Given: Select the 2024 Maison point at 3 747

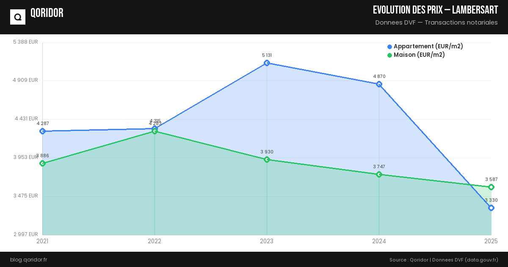Looking at the screenshot, I should (x=379, y=175).
